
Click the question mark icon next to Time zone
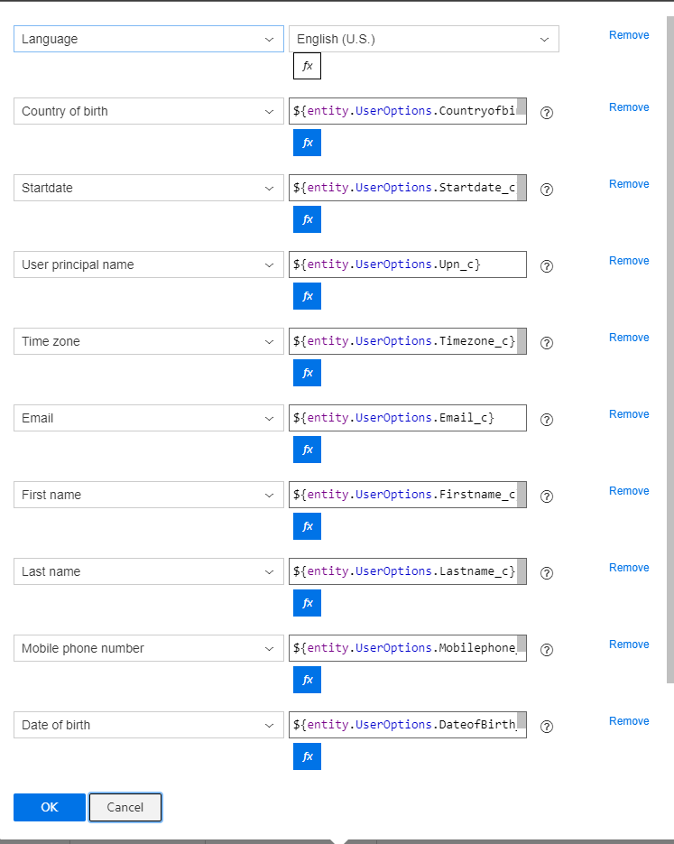546,342
